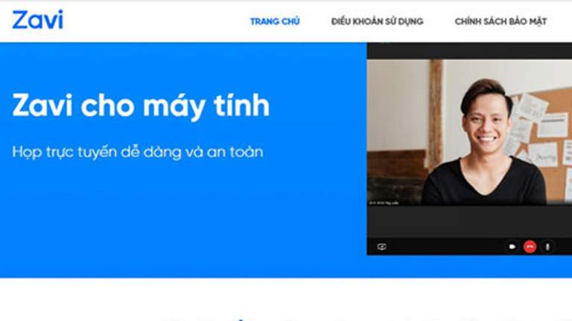Click the man's black shirt in the video

coord(483,184)
